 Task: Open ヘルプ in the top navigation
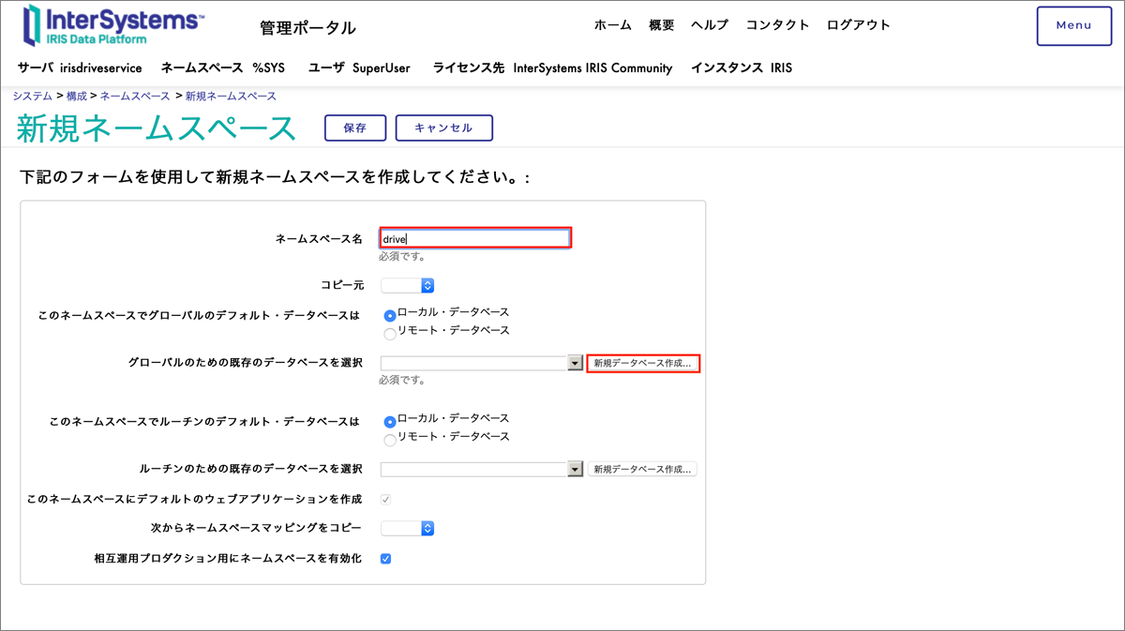(x=710, y=25)
